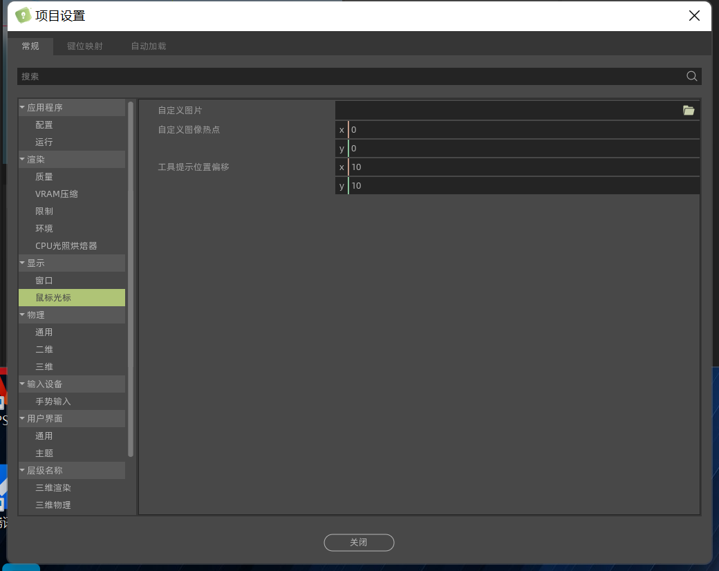Collapse the 应用程序 section

tap(22, 107)
